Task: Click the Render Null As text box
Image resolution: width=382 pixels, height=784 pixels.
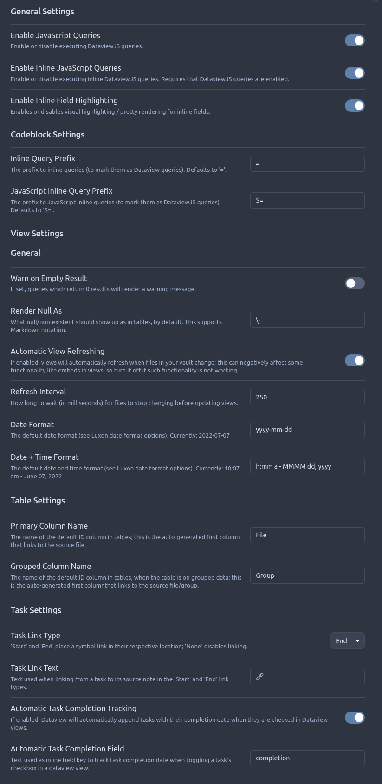Action: [307, 320]
